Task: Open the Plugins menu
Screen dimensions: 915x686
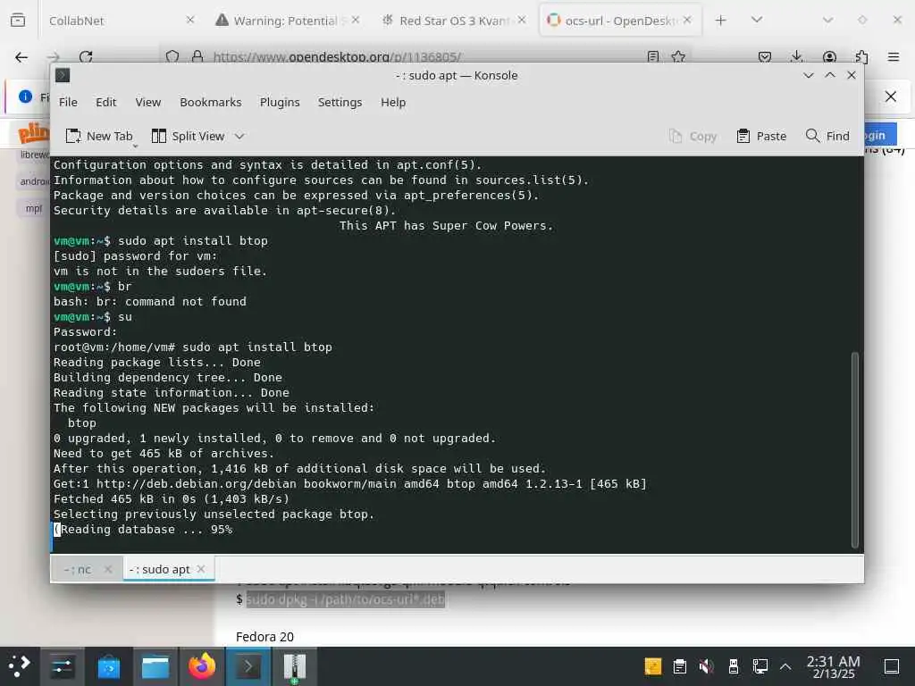Action: pyautogui.click(x=280, y=102)
